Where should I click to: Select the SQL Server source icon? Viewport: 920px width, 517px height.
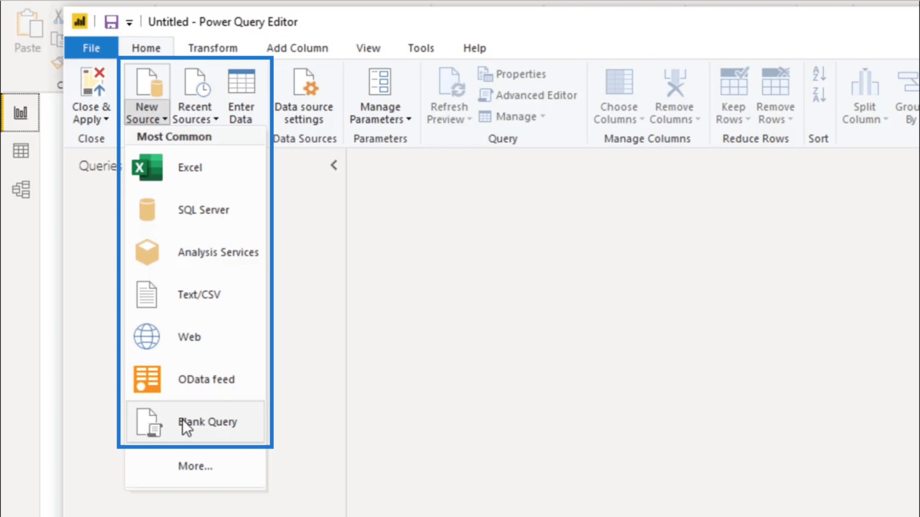[x=147, y=210]
